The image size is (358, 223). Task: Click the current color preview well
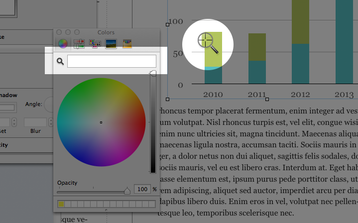(x=112, y=61)
